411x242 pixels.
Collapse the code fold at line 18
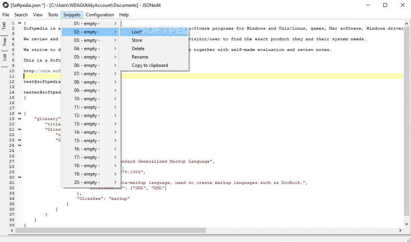tap(20, 114)
